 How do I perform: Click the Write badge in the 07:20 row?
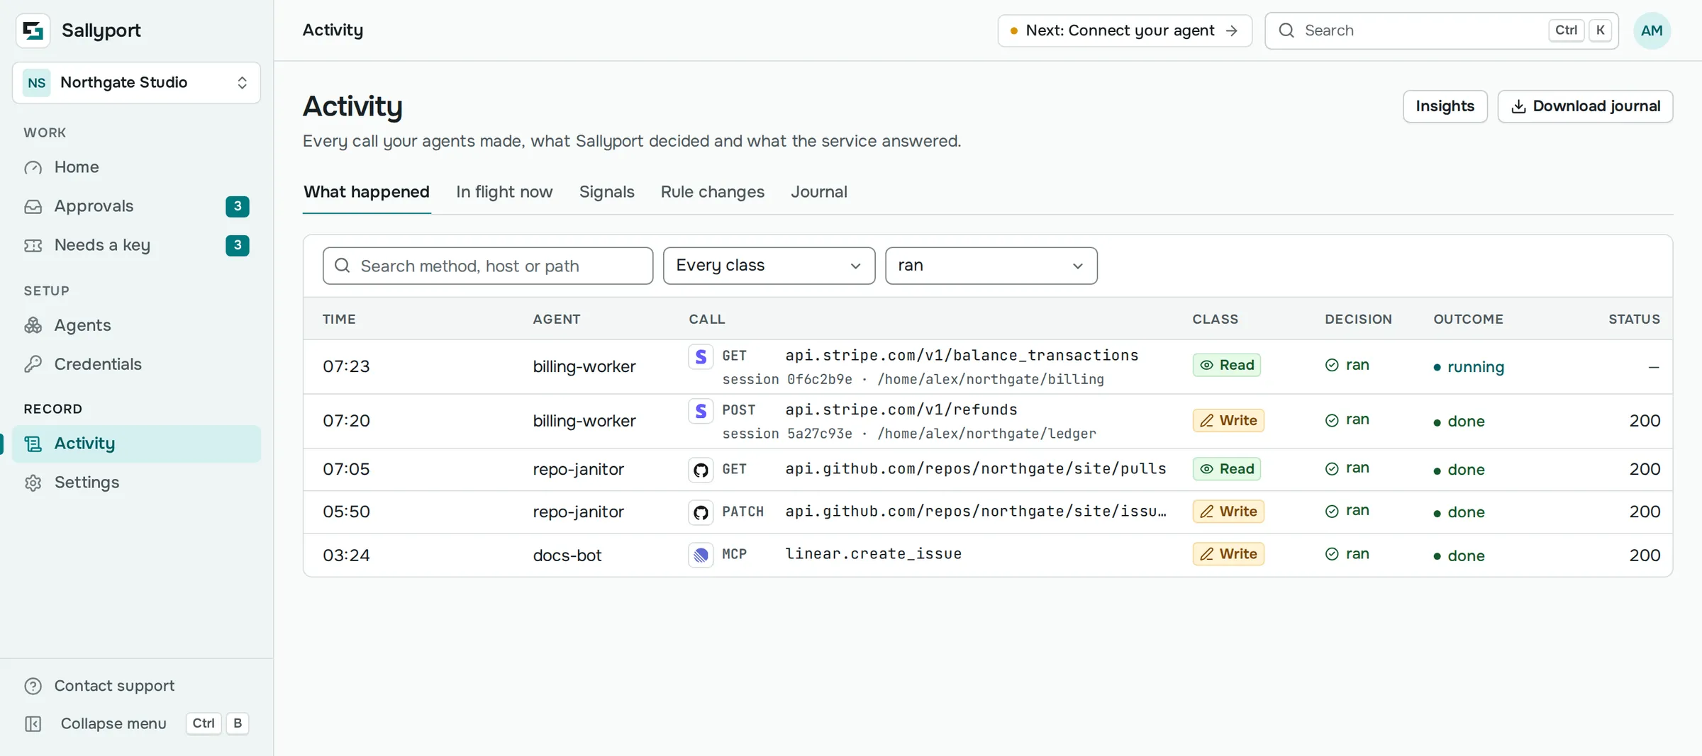point(1228,421)
